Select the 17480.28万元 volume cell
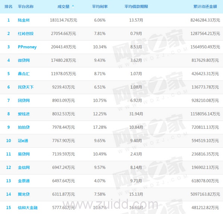This screenshot has width=223, height=214. click(x=63, y=60)
